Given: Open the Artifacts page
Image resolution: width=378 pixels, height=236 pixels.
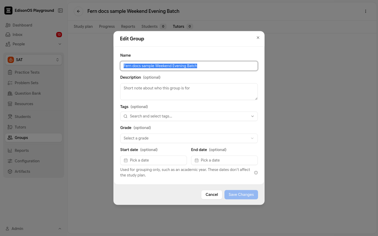Looking at the screenshot, I should click(34, 171).
